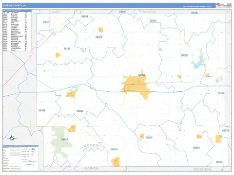Image resolution: width=234 pixels, height=175 pixels.
Task: Click the ZIP code label 50055
Action: [x=46, y=22]
